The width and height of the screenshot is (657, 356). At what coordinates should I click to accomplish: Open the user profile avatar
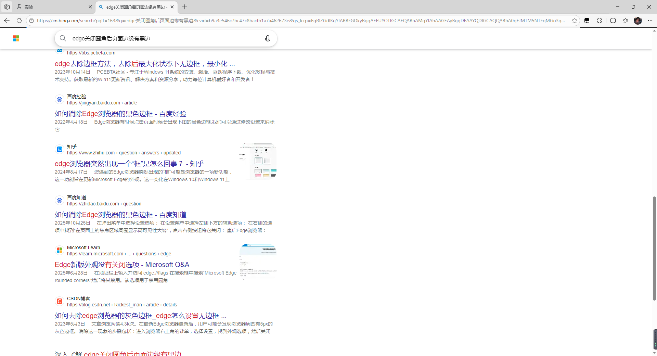(x=638, y=21)
